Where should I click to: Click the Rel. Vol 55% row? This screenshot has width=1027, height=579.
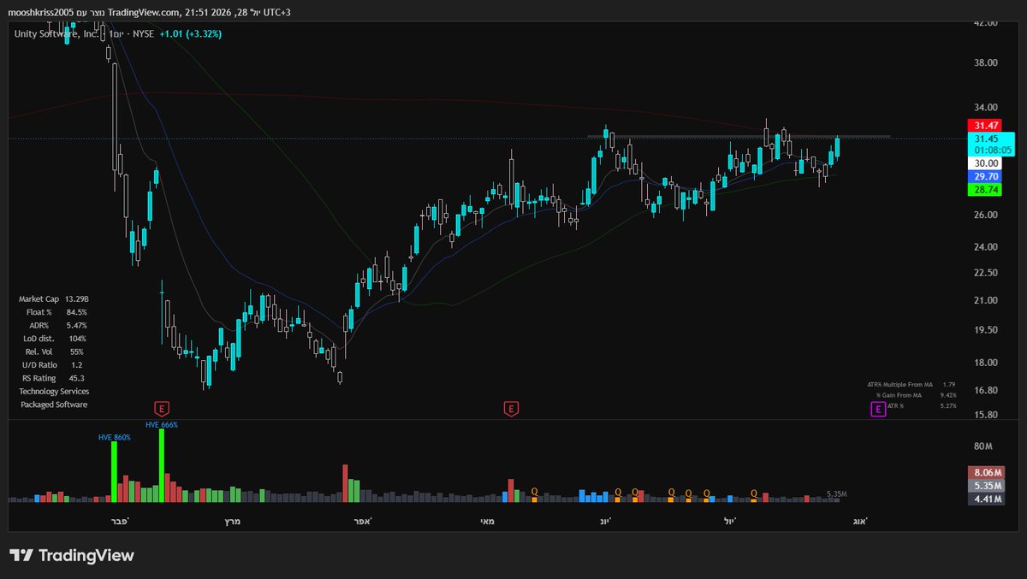coord(53,352)
